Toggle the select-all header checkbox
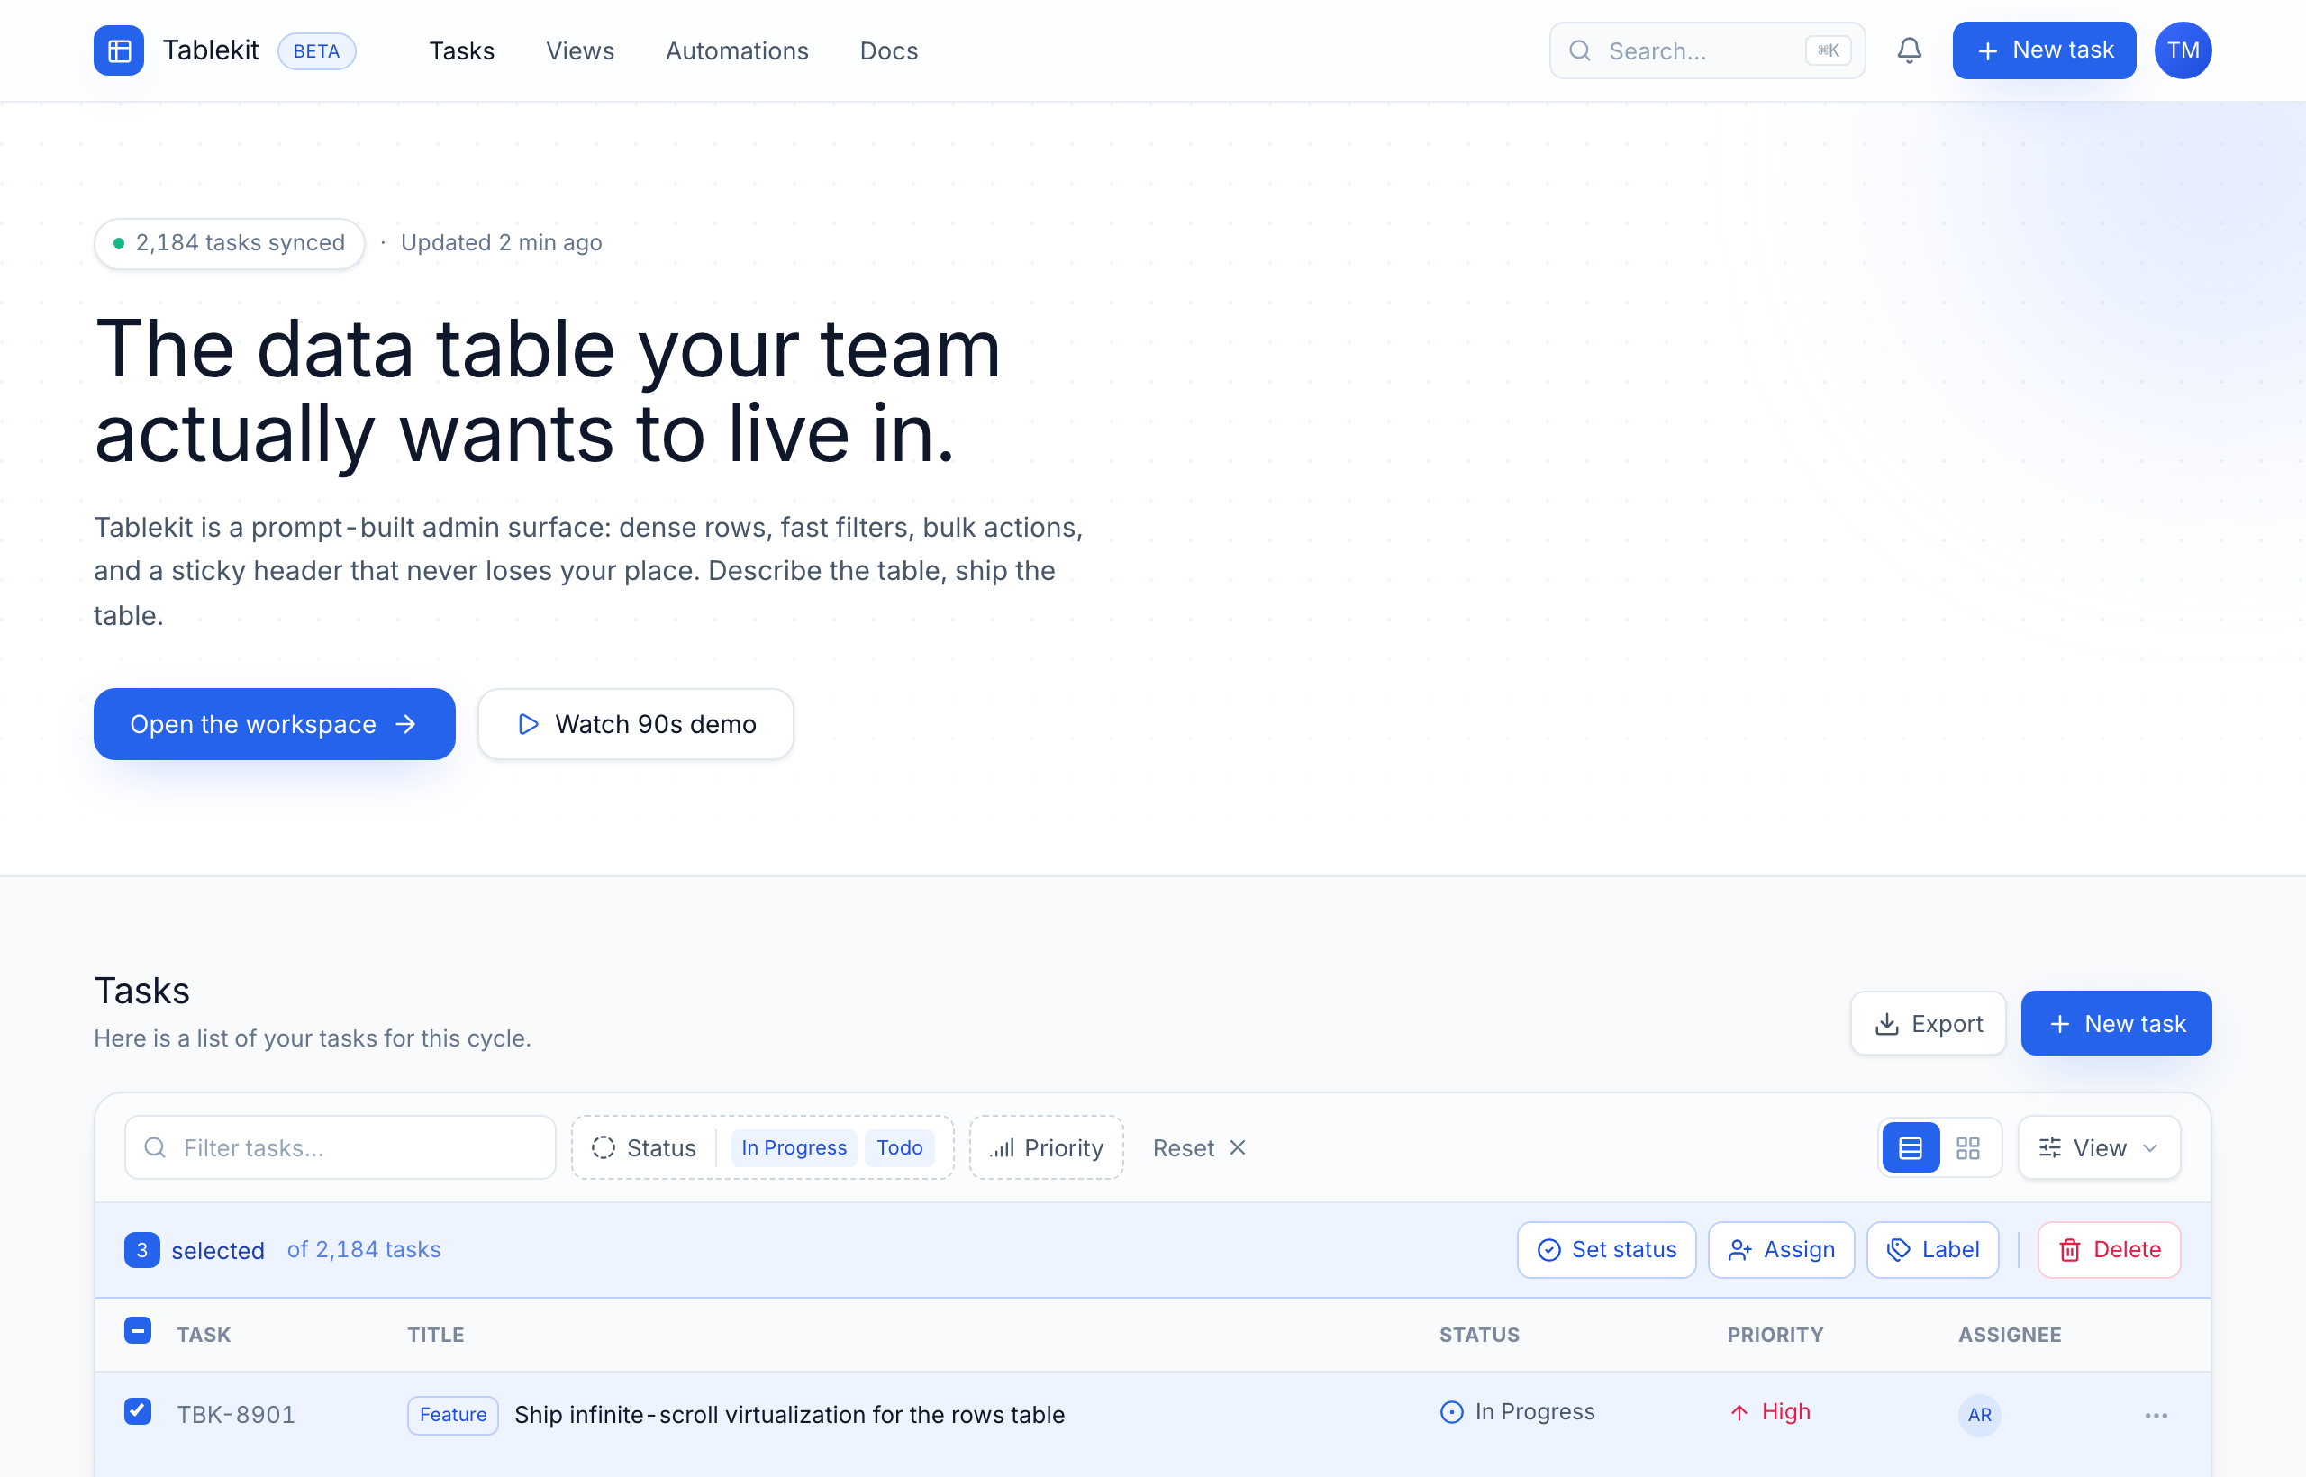2306x1477 pixels. 138,1331
